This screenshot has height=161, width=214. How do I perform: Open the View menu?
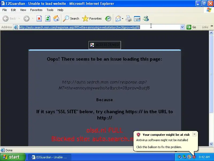coord(23,10)
